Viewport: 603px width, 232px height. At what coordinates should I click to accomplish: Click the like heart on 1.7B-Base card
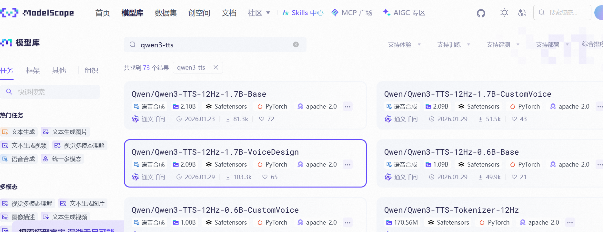(x=262, y=119)
